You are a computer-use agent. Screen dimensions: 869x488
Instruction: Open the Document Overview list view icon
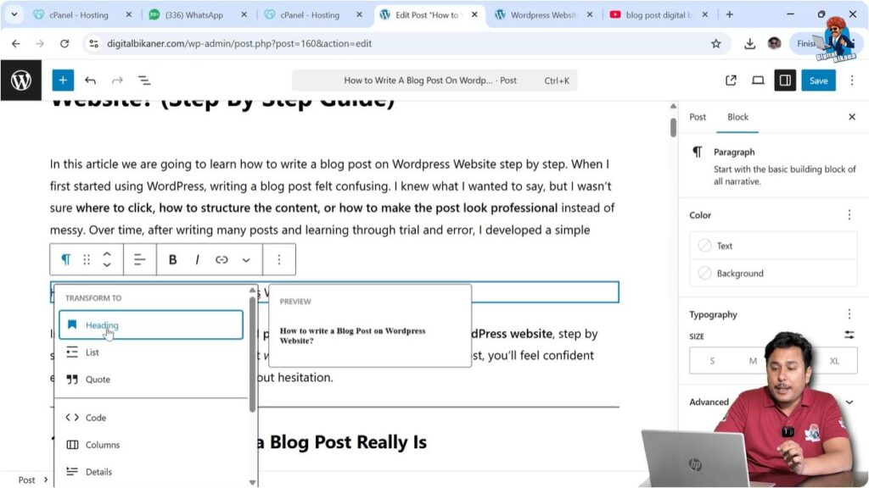tap(144, 80)
